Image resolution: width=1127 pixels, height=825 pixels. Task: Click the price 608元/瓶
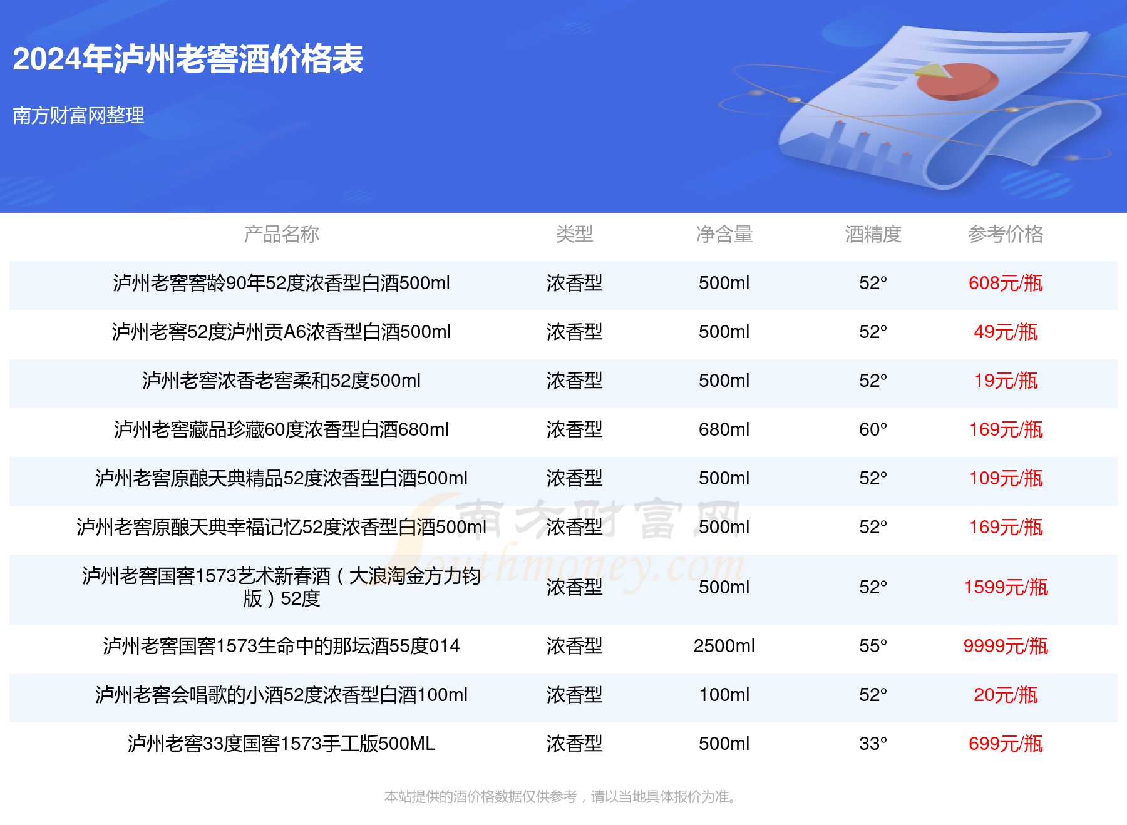coord(1006,283)
